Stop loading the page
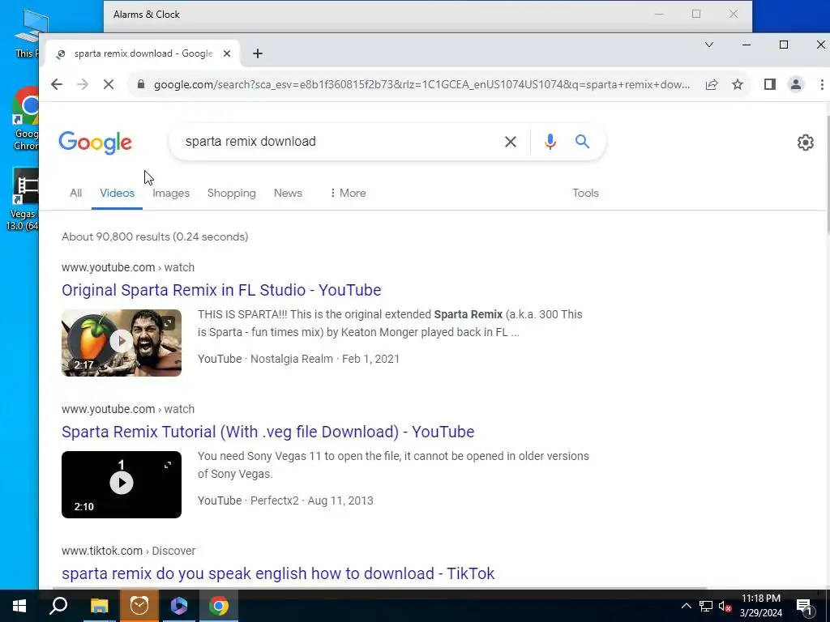The width and height of the screenshot is (830, 622). [x=109, y=84]
